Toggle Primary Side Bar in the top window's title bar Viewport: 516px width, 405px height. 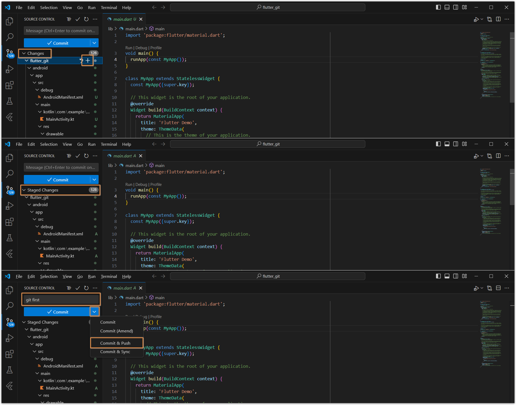coord(438,7)
